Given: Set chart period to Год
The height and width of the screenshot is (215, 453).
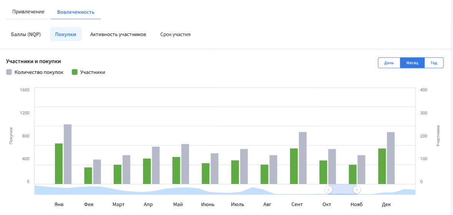Looking at the screenshot, I should point(434,63).
